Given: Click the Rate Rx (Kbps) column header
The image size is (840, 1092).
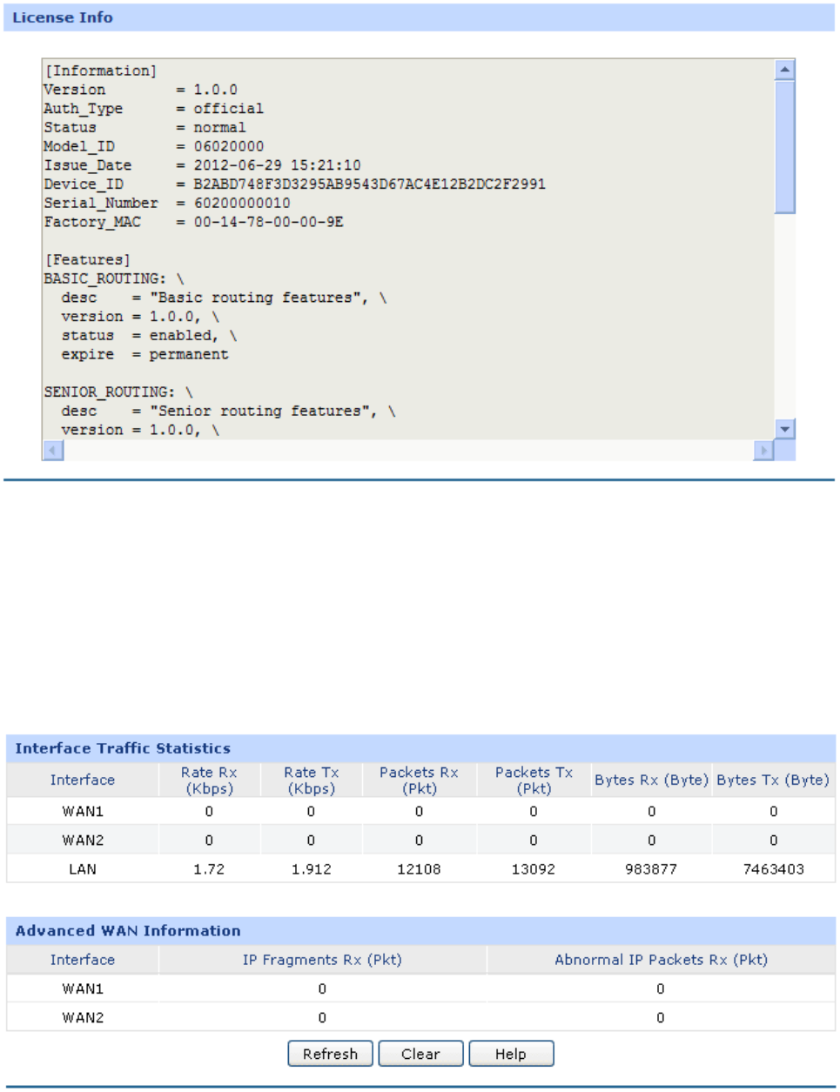Looking at the screenshot, I should (209, 780).
